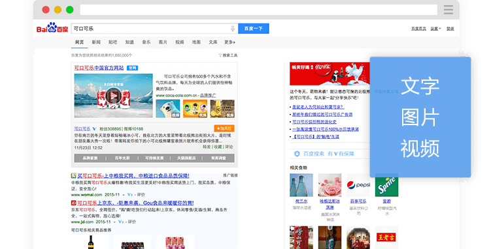Open the orange cartoon faces video thumbnail
Image resolution: width=491 pixels, height=249 pixels.
pos(195,109)
